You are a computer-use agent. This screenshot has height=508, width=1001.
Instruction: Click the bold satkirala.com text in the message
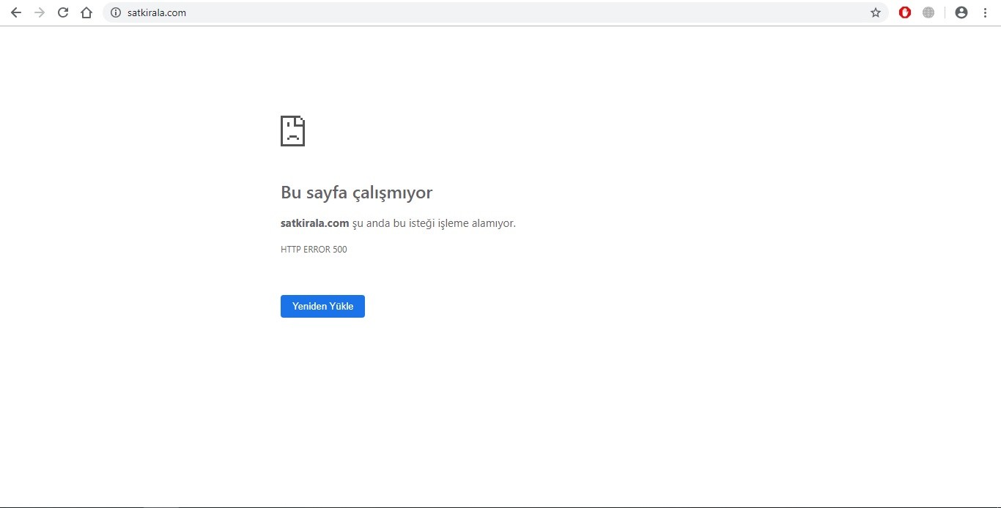tap(315, 223)
